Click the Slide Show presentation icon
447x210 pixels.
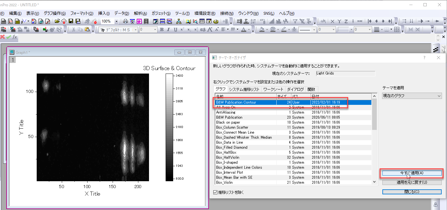click(x=132, y=21)
